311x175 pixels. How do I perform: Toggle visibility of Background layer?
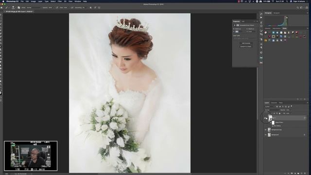click(266, 135)
